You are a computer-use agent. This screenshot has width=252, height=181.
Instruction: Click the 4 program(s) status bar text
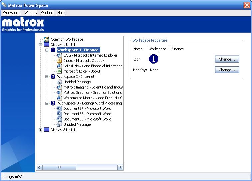(12, 177)
